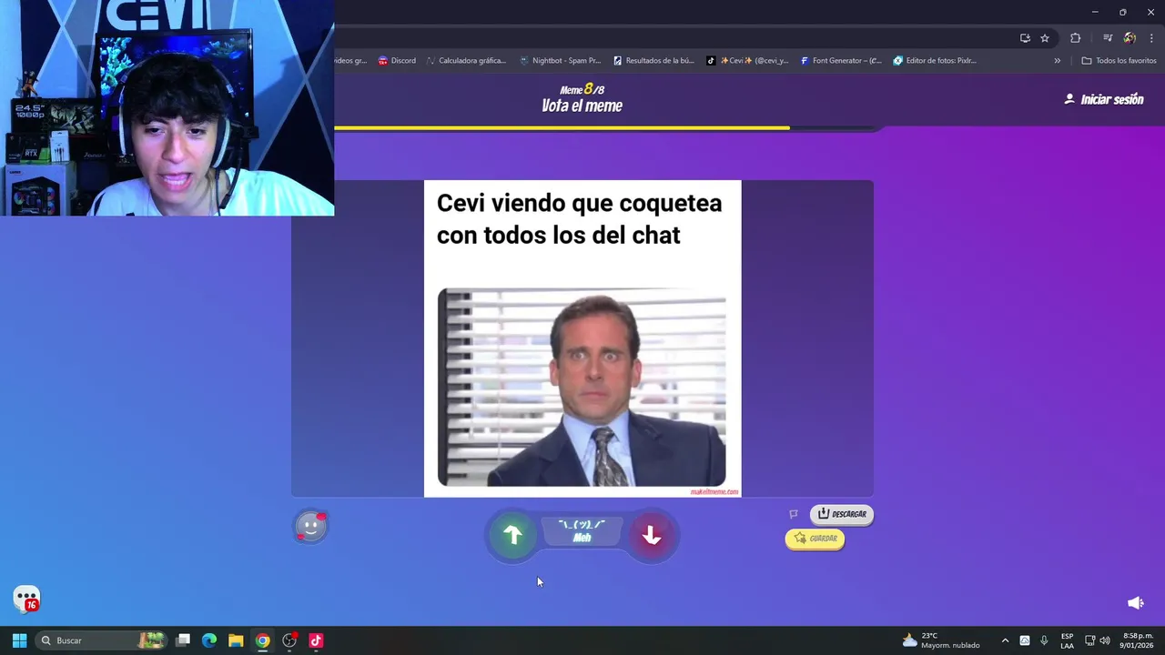The width and height of the screenshot is (1165, 655).
Task: Switch the ESP LAA keyboard language
Action: (x=1067, y=640)
